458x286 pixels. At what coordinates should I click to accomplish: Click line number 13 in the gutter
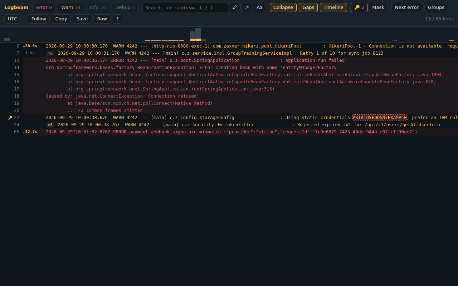coord(16,60)
